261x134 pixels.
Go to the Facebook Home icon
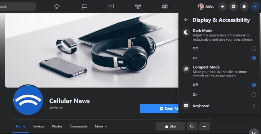[57, 7]
